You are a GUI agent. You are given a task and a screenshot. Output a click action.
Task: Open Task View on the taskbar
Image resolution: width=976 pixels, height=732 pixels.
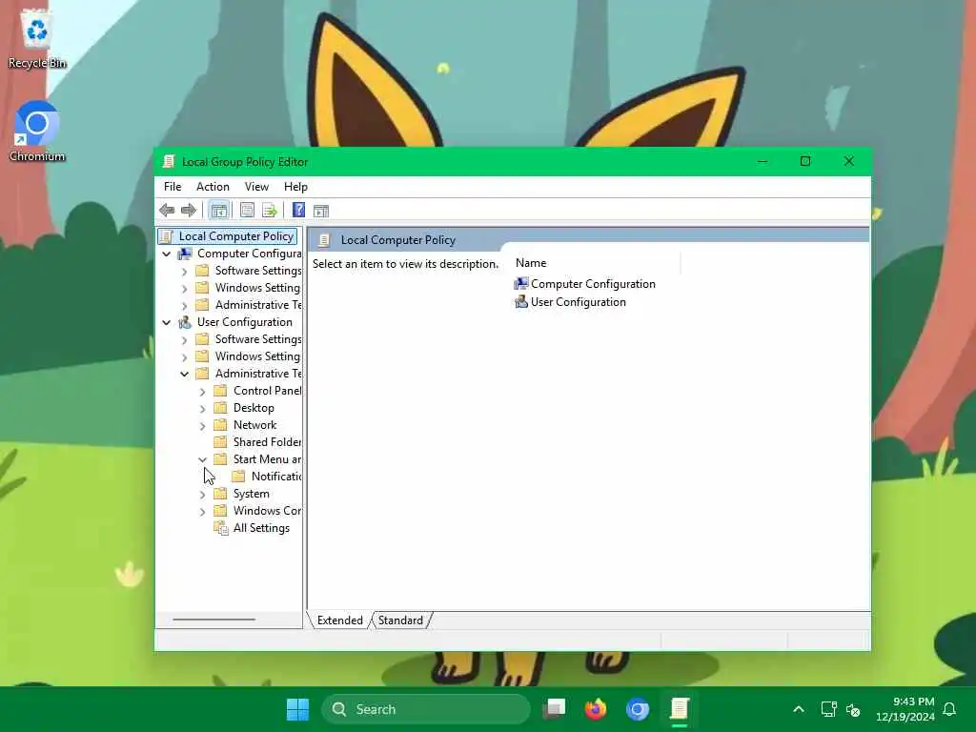(554, 709)
